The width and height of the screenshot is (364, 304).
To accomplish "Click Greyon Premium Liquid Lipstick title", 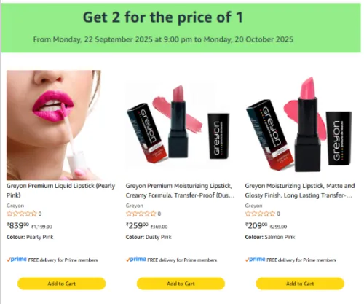I will (x=60, y=190).
